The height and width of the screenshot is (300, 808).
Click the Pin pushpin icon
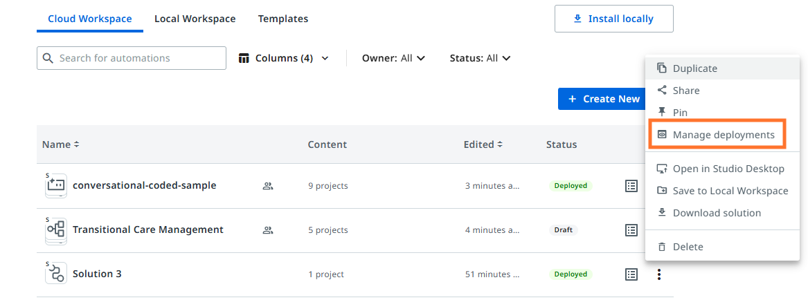(x=662, y=112)
